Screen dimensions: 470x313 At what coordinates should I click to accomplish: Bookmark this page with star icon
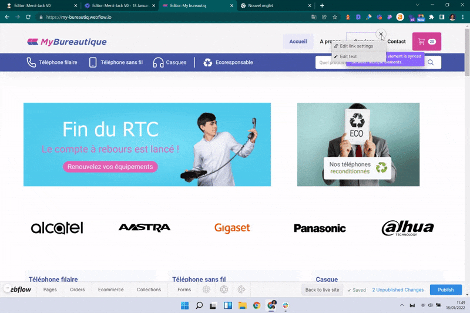tap(335, 17)
